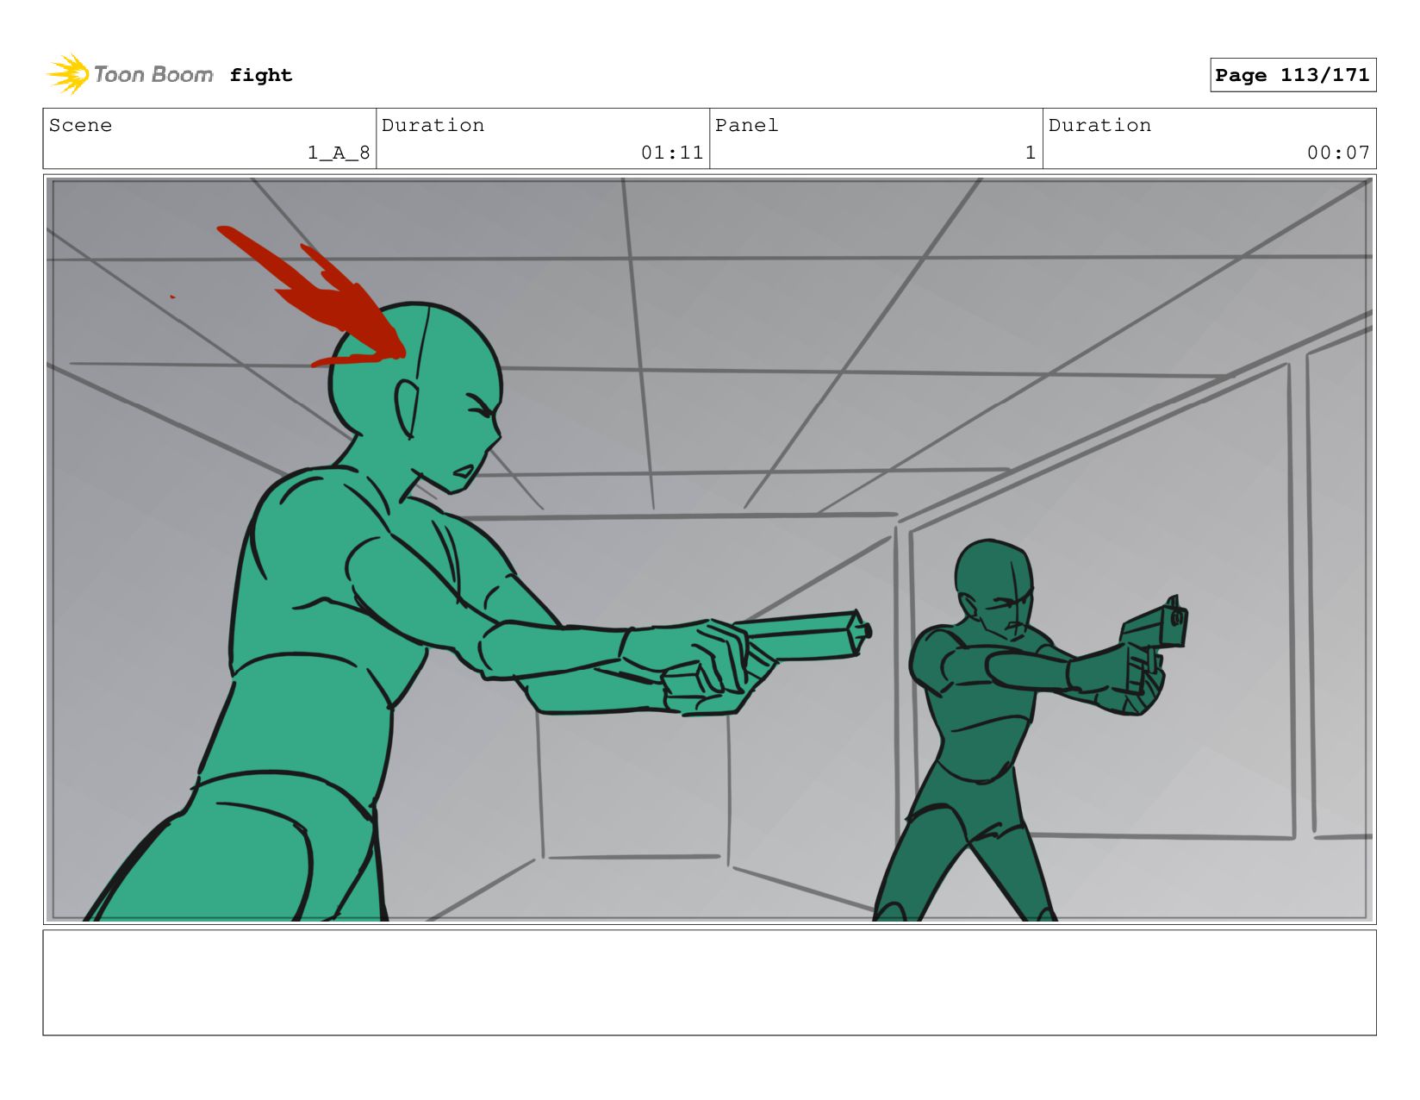1420x1100 pixels.
Task: Click the 'Panel' header label
Action: coord(746,125)
